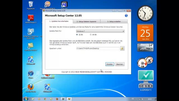179x101 pixels.
Task: Click the camera recorder taskbar button
Action: tap(63, 99)
